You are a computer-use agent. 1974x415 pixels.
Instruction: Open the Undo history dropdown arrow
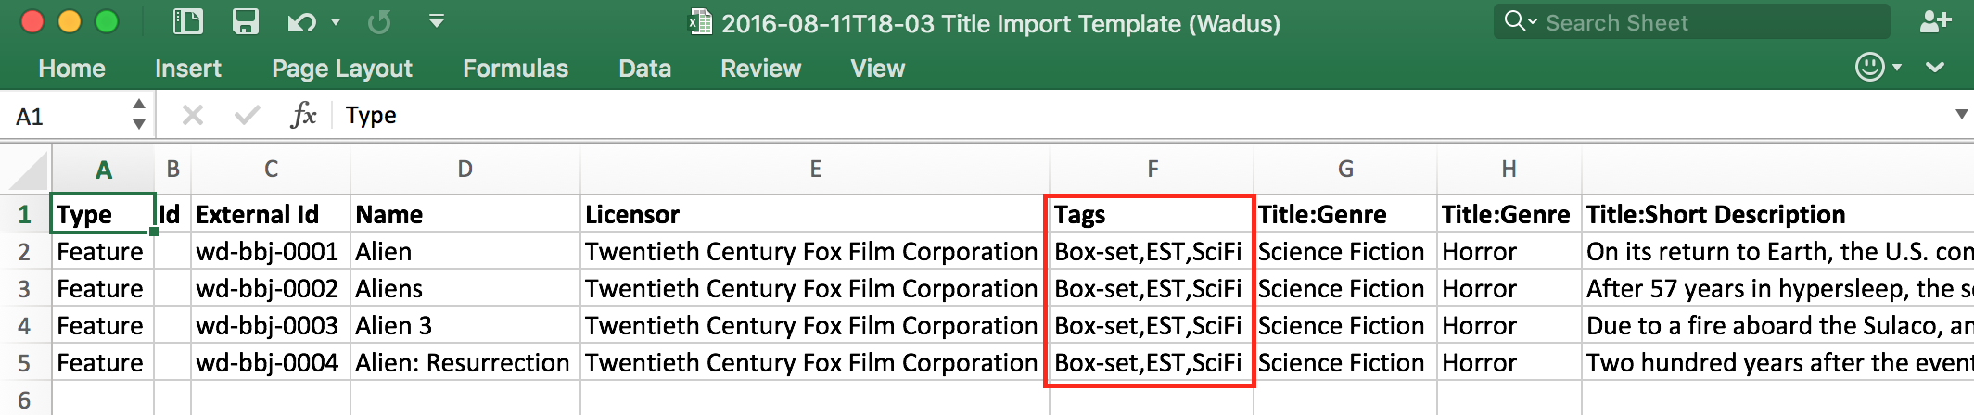pyautogui.click(x=336, y=22)
